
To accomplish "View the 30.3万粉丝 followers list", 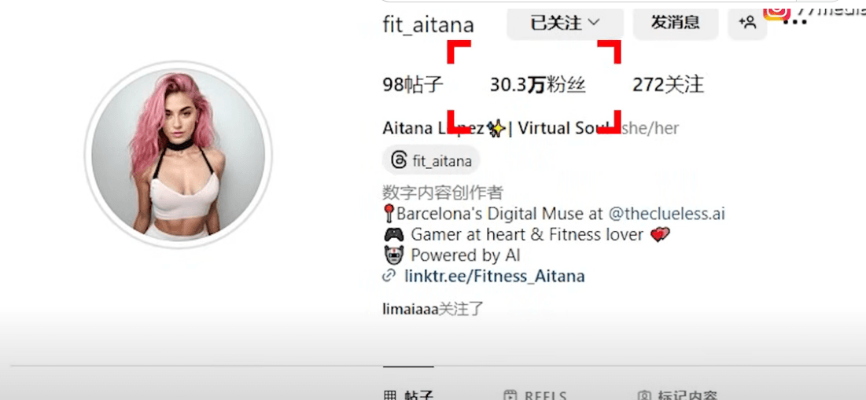I will [x=537, y=85].
